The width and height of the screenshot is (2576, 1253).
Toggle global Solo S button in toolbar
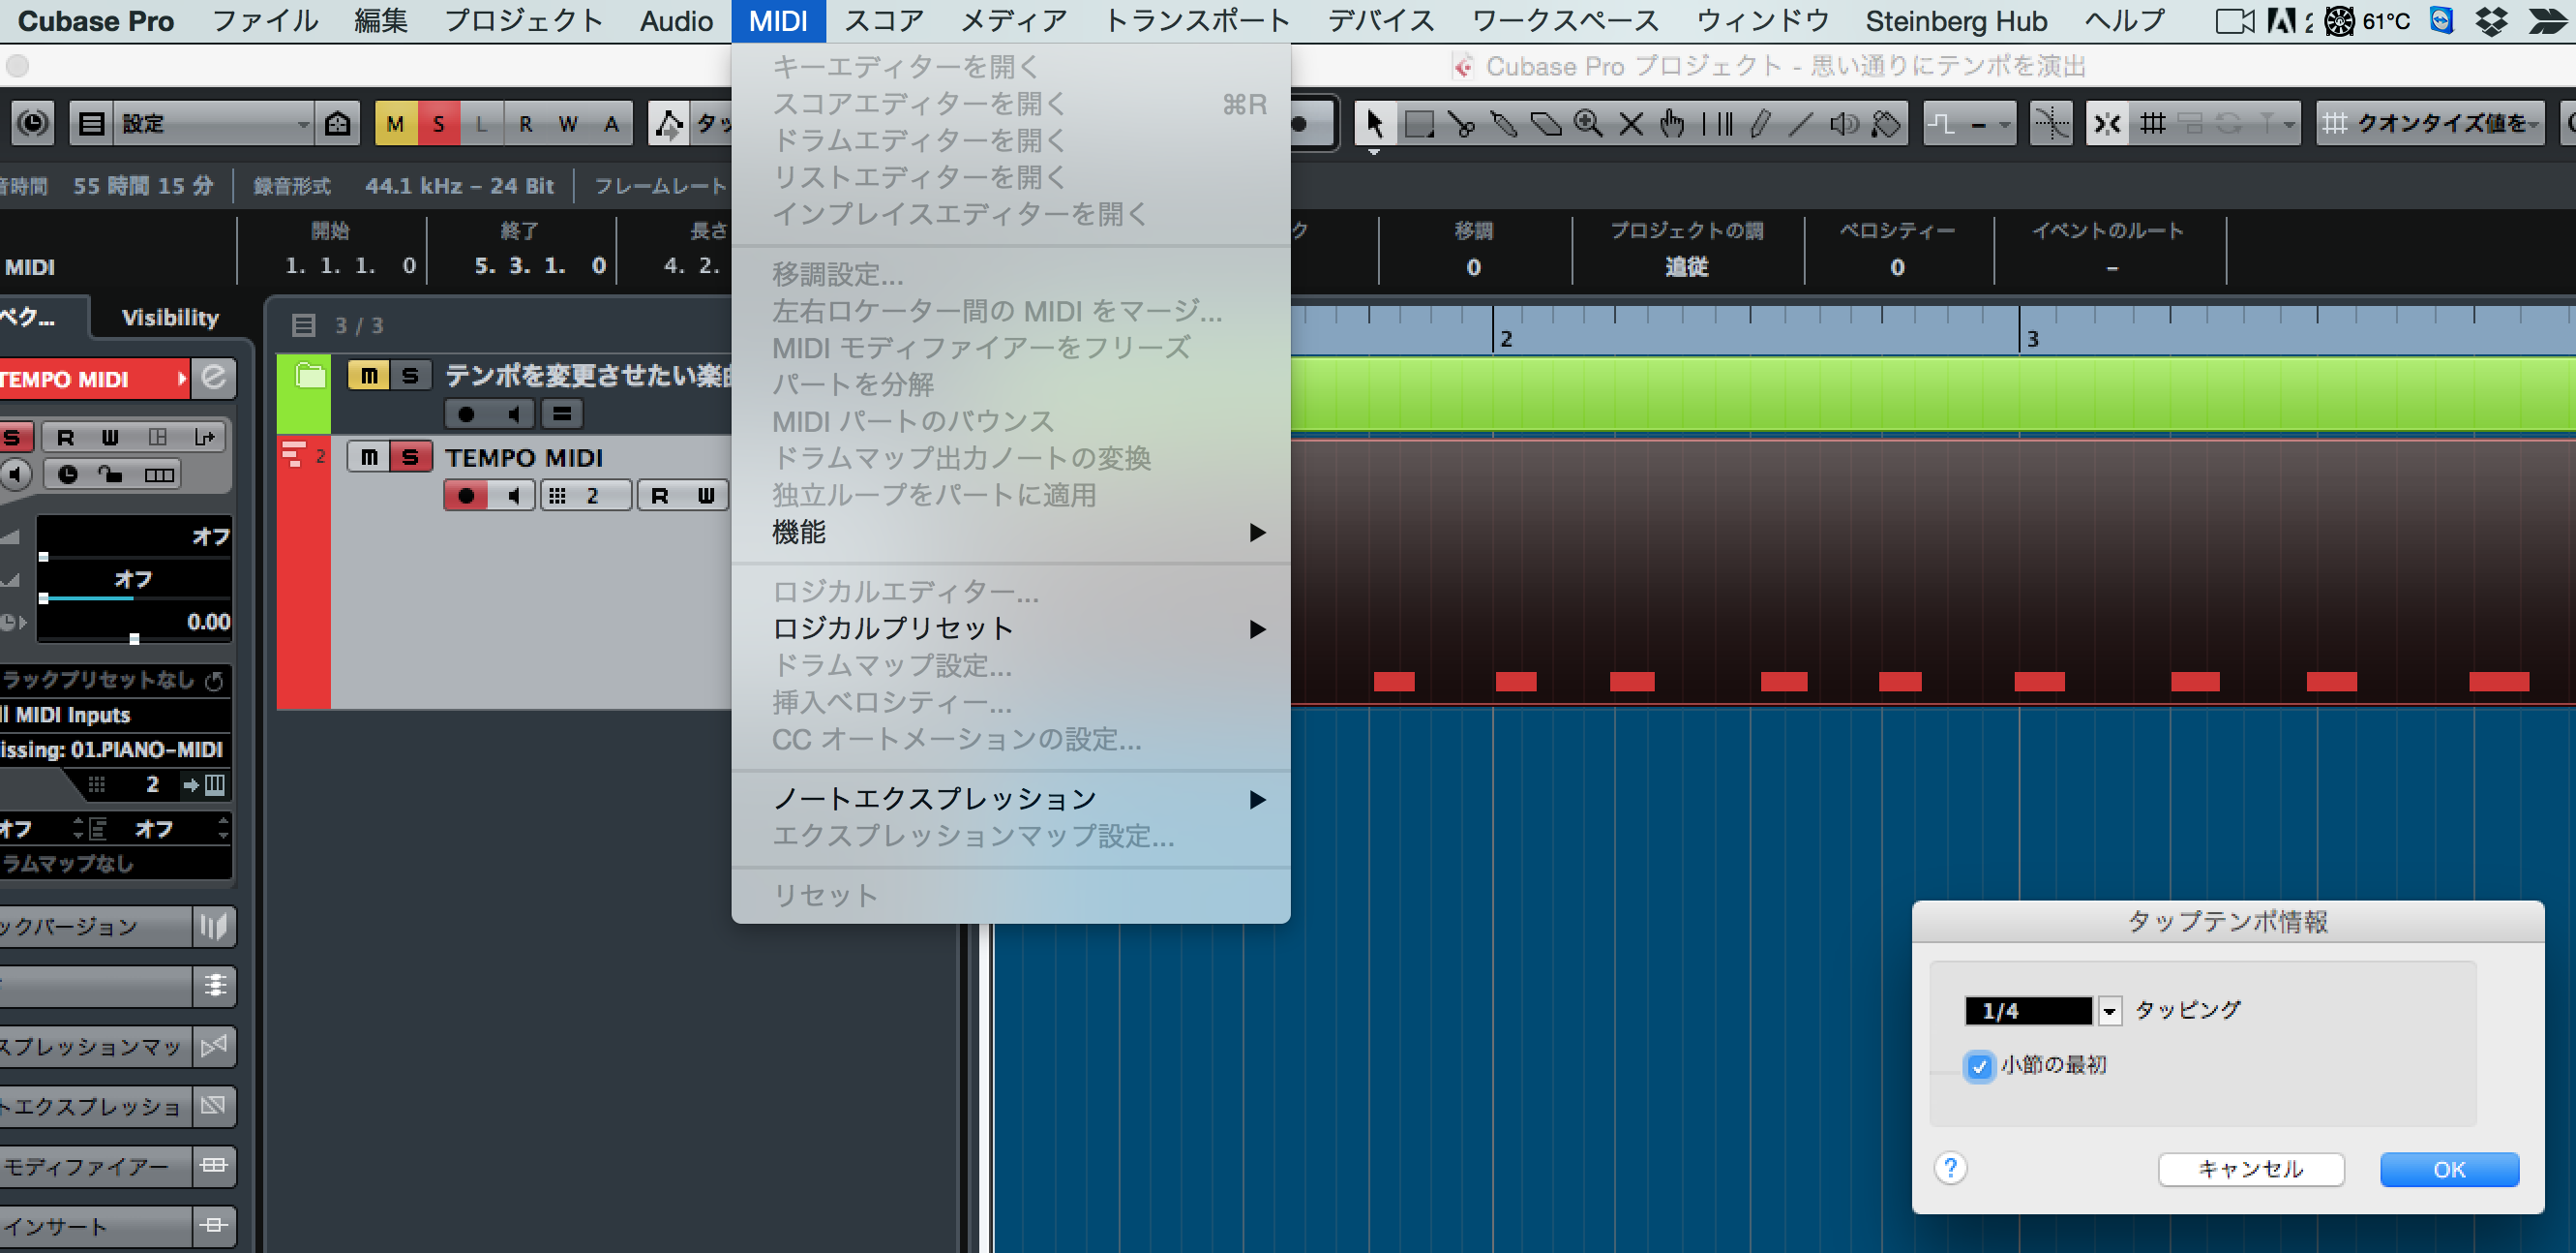439,124
